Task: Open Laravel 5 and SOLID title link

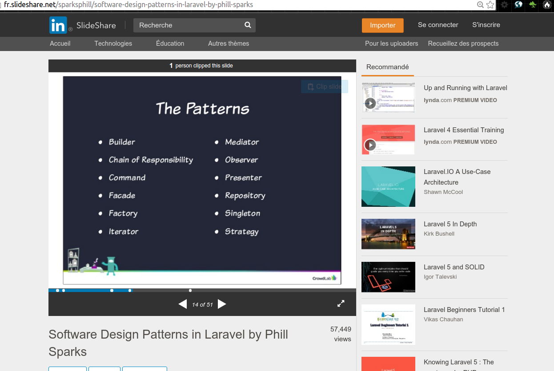Action: pos(454,267)
